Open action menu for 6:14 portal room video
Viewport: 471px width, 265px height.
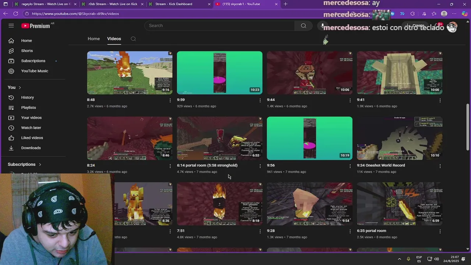coord(260,166)
